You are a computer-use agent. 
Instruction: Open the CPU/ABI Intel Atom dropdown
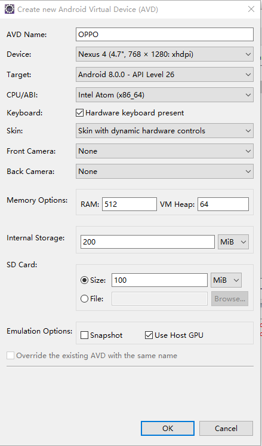tap(165, 94)
